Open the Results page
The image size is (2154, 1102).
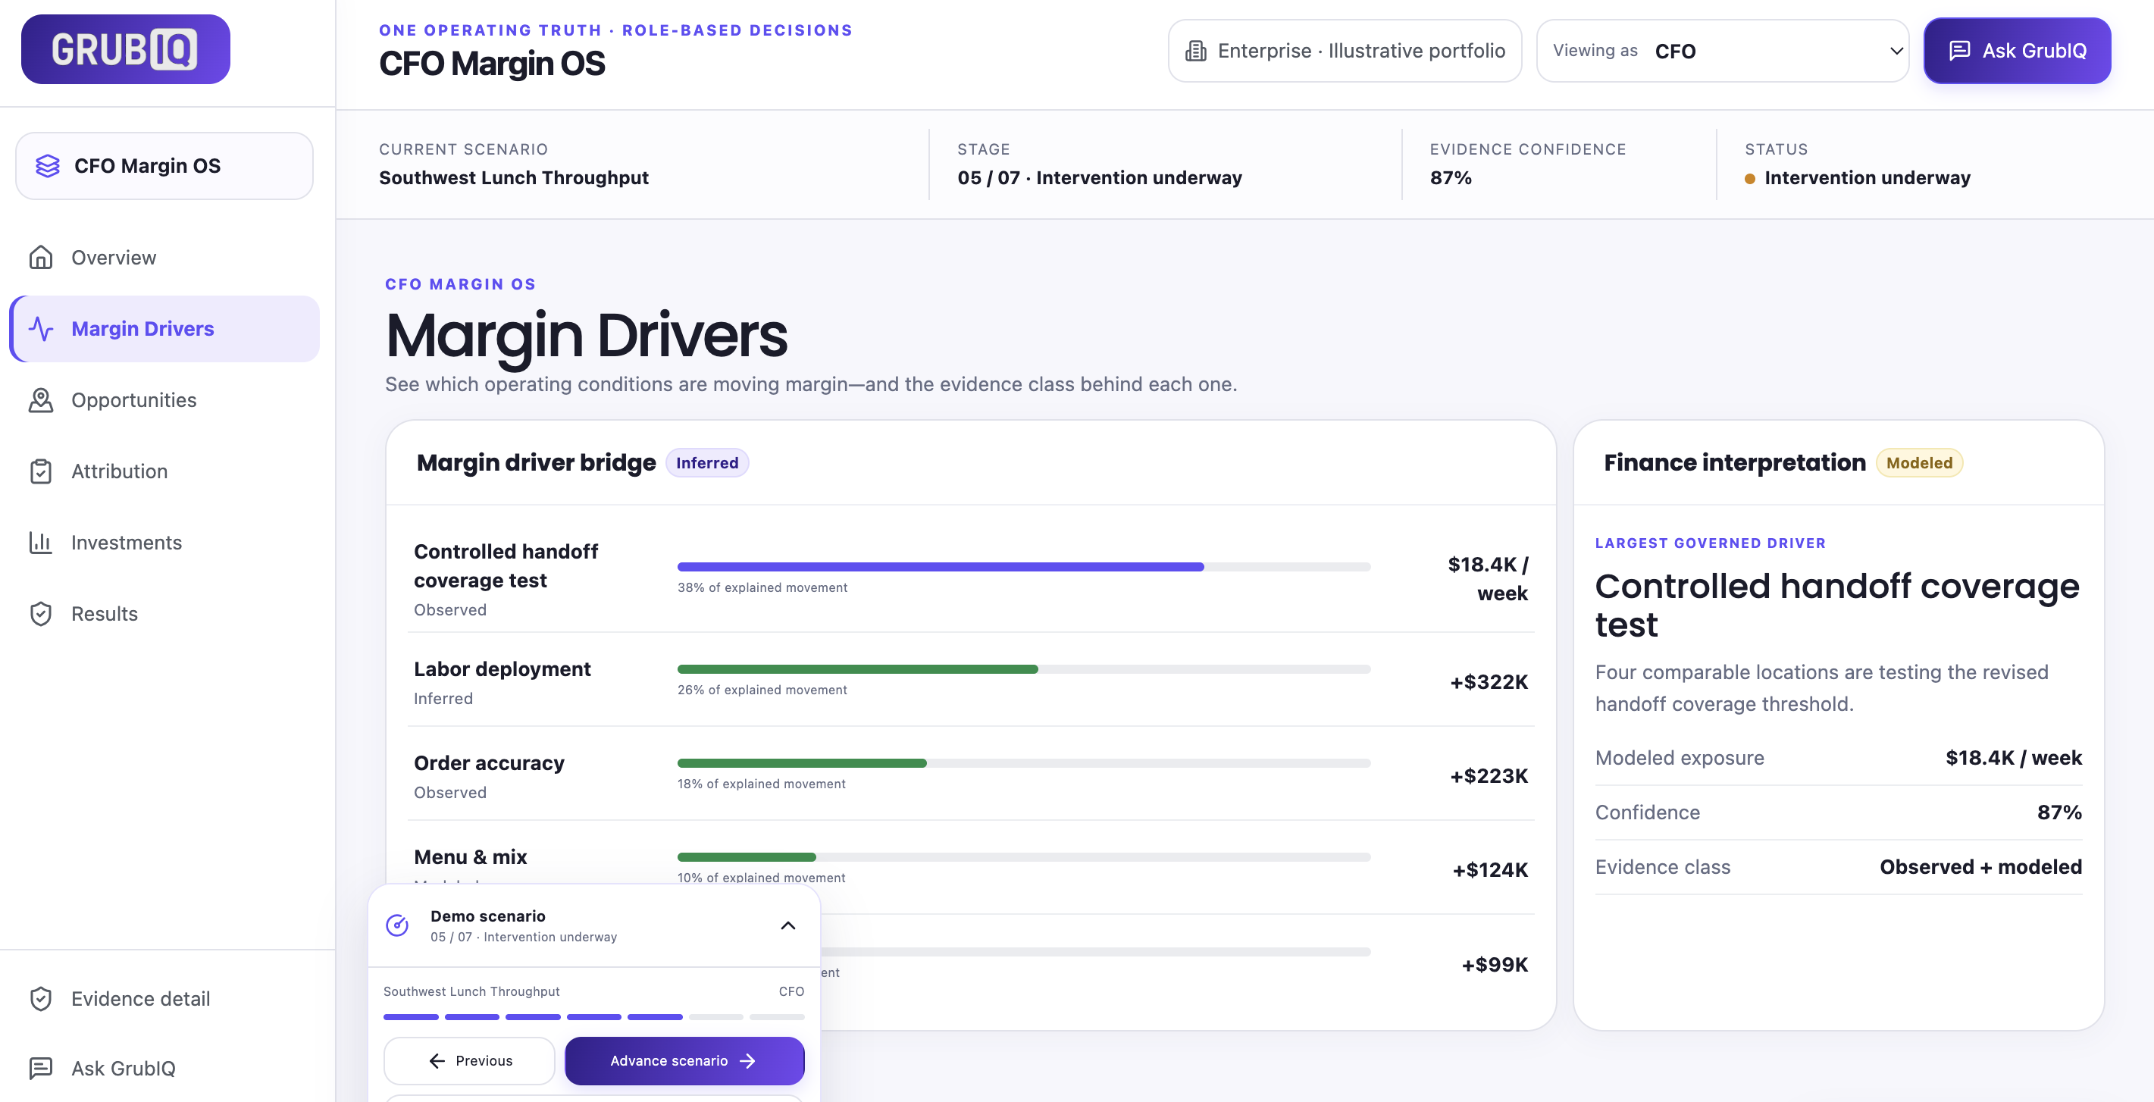(164, 614)
